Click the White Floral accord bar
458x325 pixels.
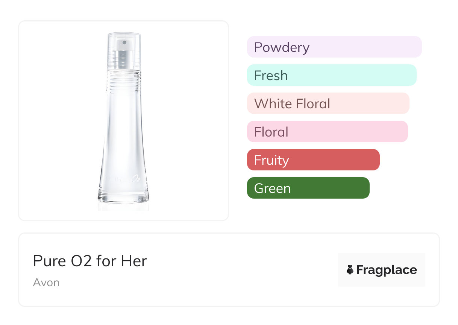328,103
